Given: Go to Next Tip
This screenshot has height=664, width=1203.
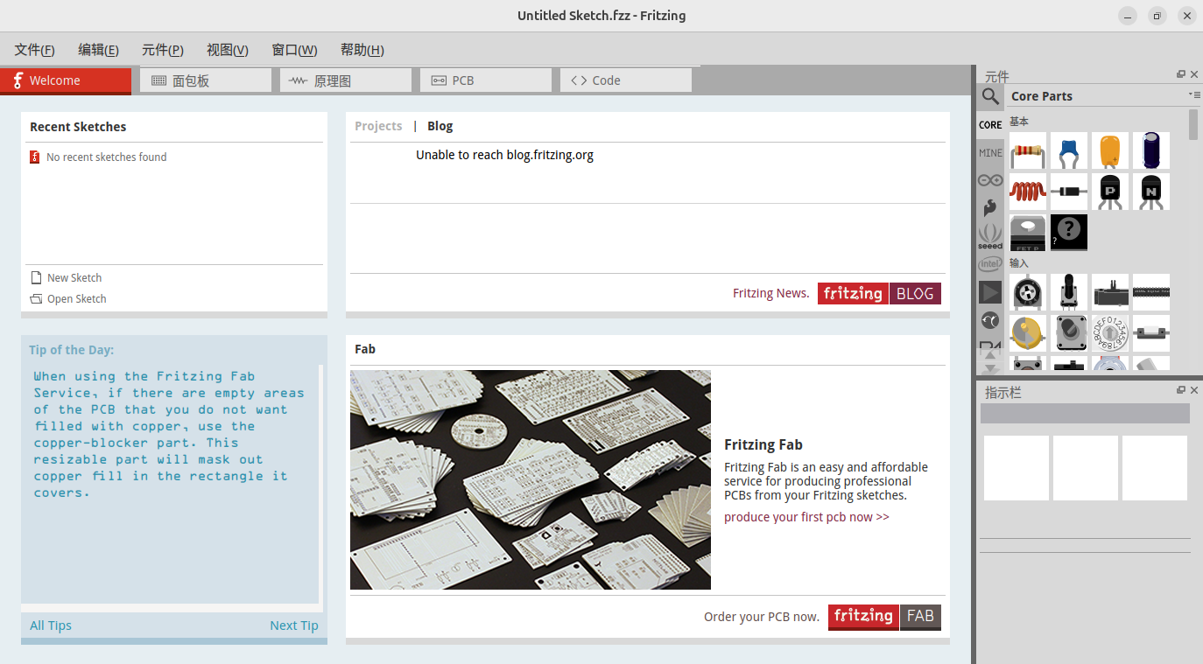Looking at the screenshot, I should click(x=294, y=626).
